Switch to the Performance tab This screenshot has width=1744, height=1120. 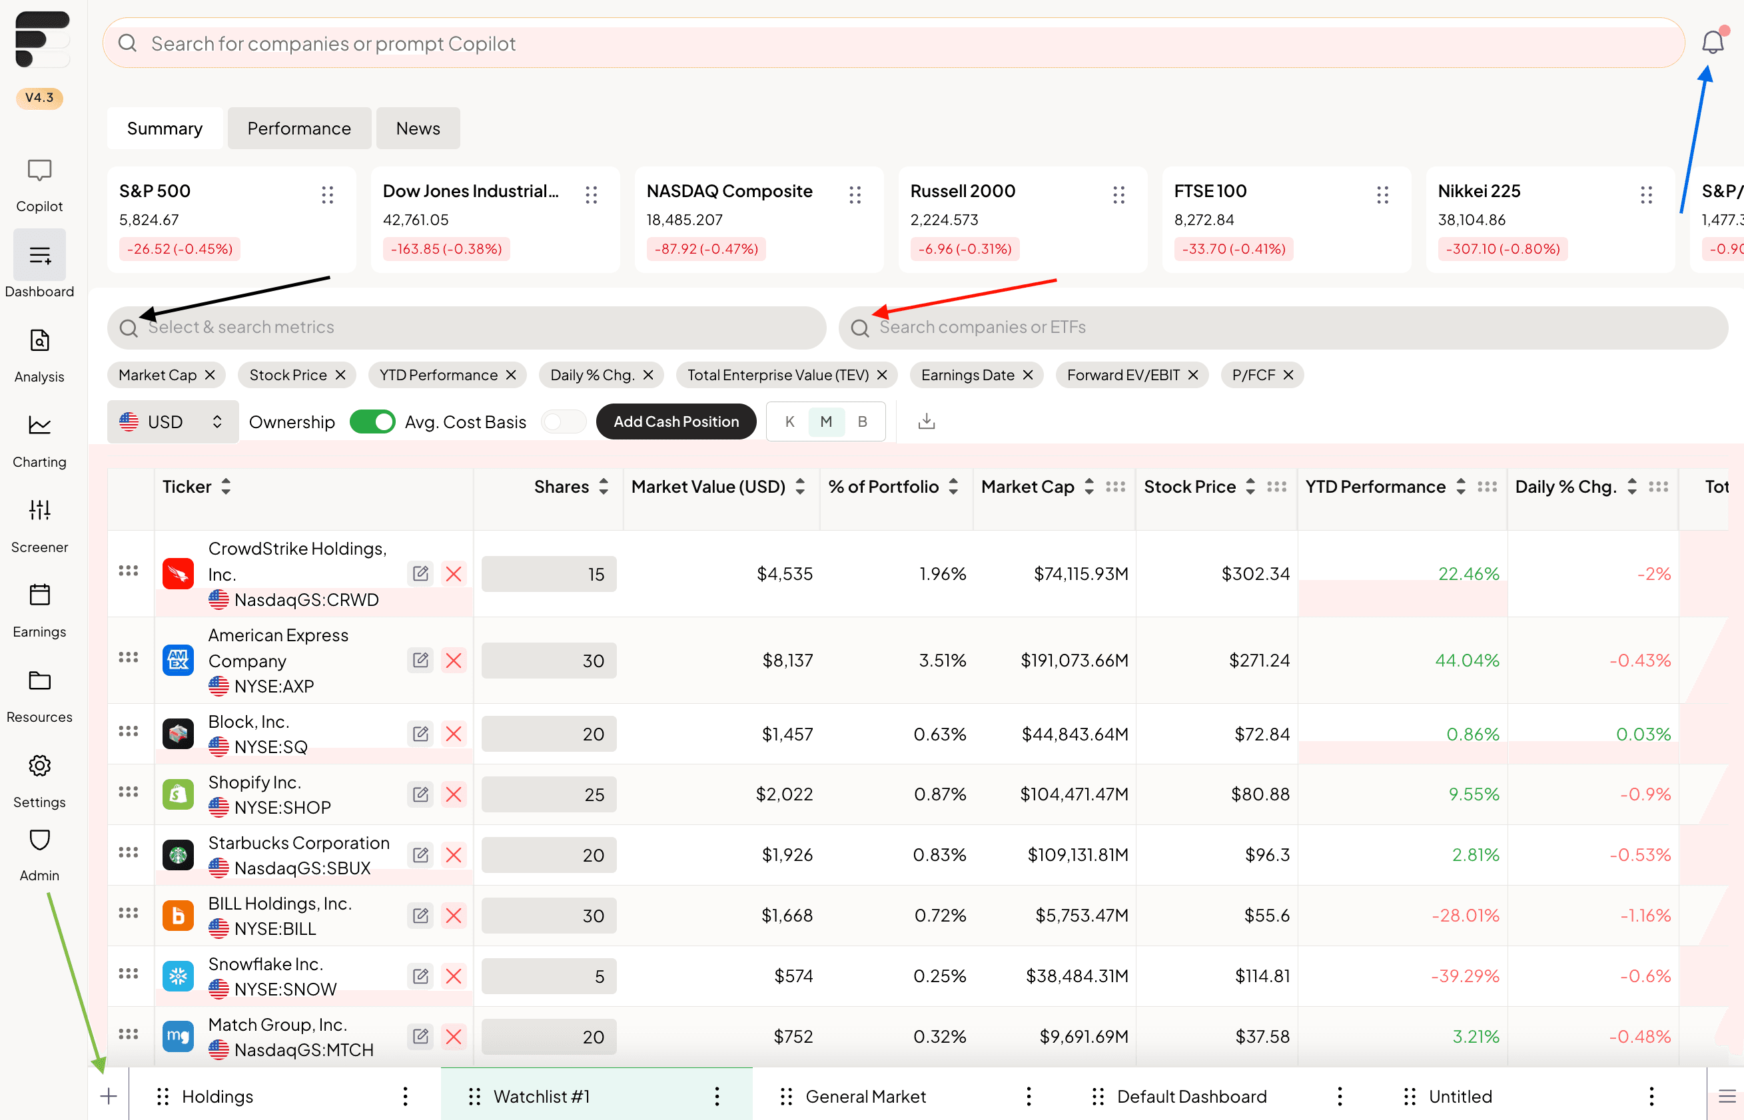299,128
